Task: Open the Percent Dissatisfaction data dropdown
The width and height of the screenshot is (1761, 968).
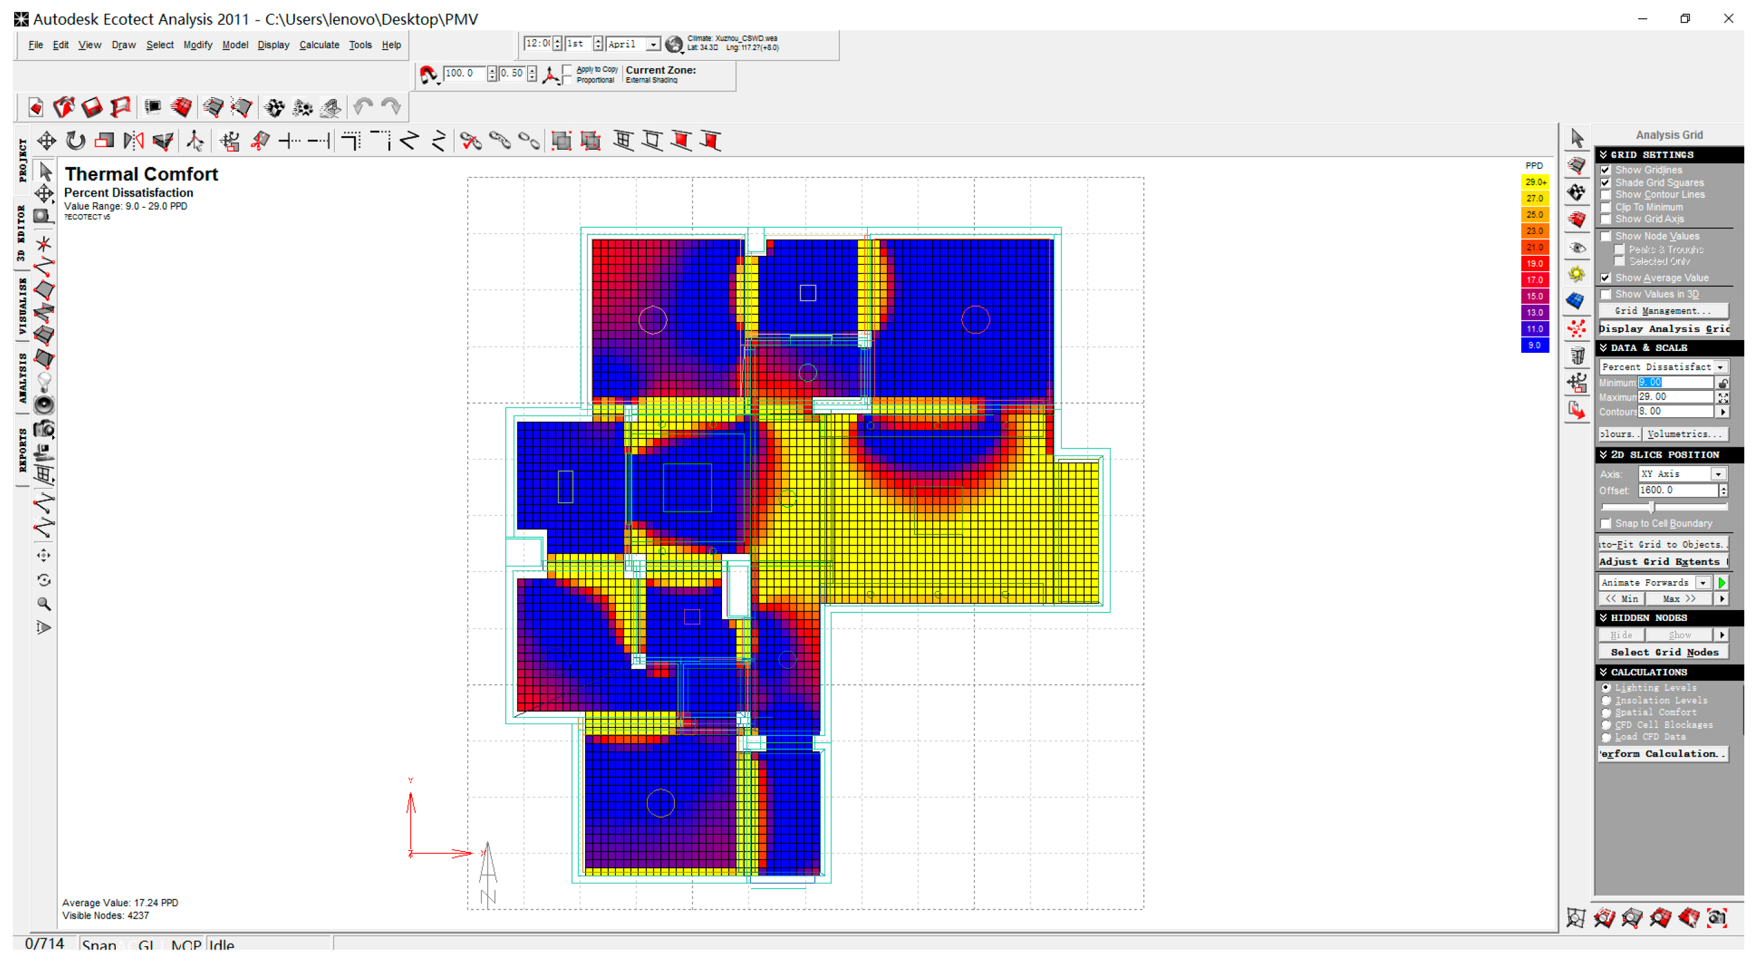Action: pyautogui.click(x=1720, y=367)
